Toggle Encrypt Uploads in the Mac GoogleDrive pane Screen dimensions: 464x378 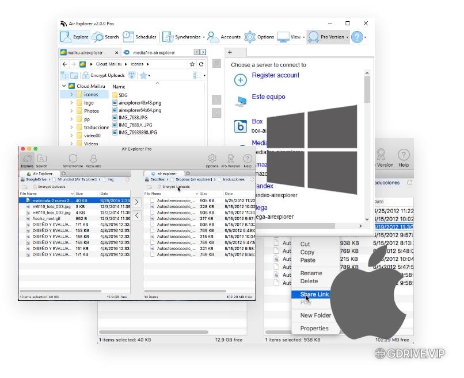click(x=49, y=187)
